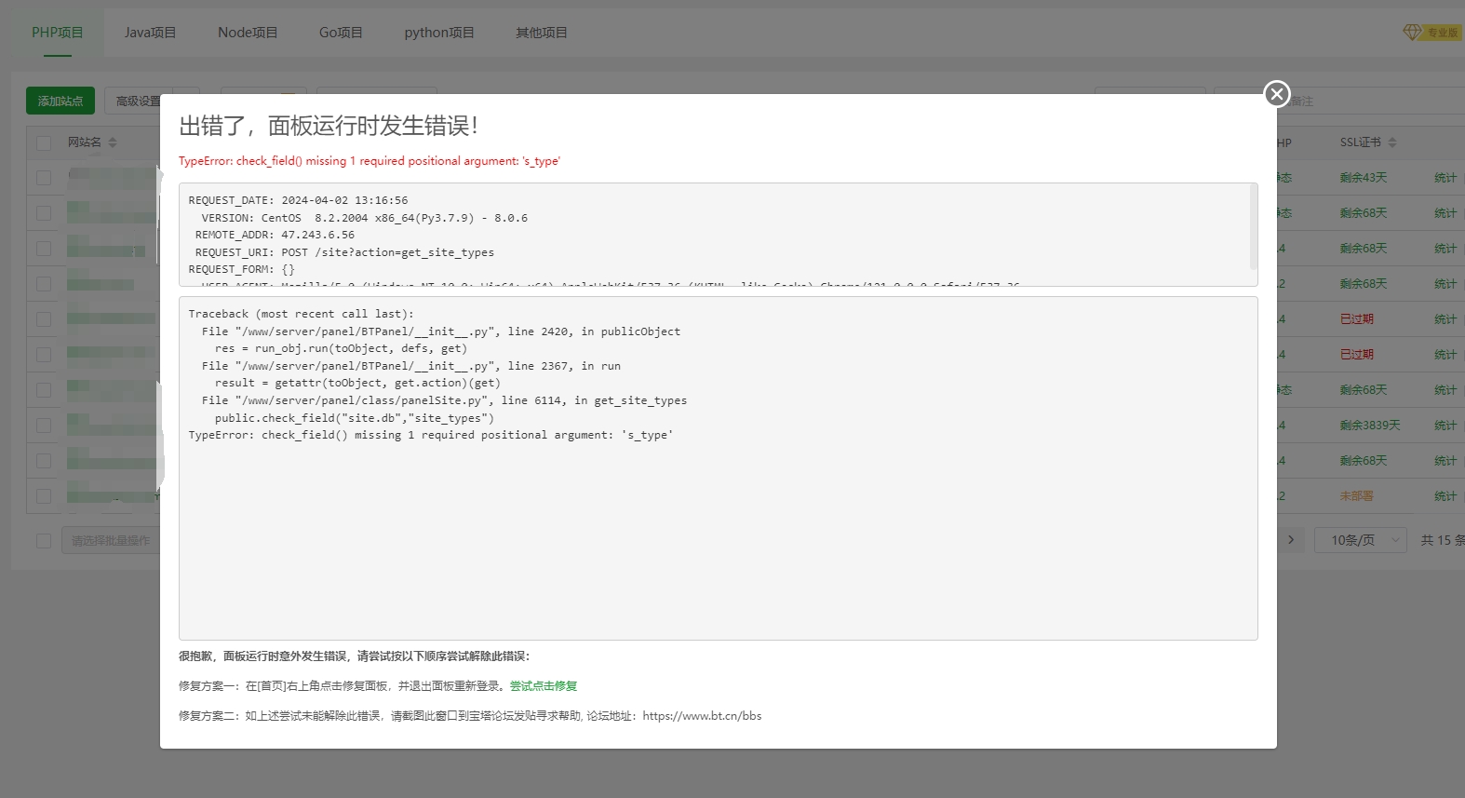Image resolution: width=1465 pixels, height=798 pixels.
Task: Sort sites by the 网站名 sort arrows
Action: tap(113, 142)
